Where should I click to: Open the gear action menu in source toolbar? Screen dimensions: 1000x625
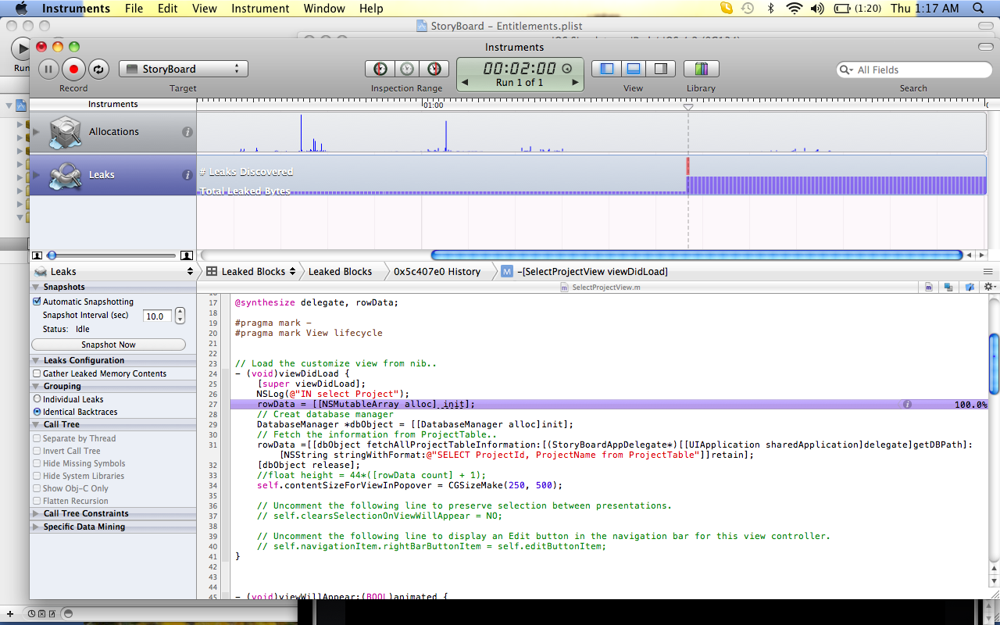990,287
